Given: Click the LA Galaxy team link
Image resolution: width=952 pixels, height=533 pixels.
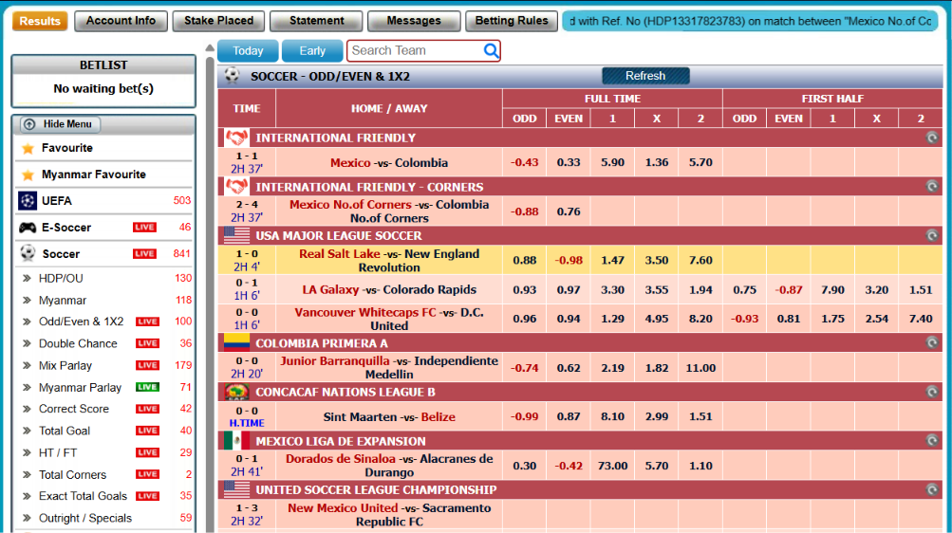Looking at the screenshot, I should pos(330,290).
